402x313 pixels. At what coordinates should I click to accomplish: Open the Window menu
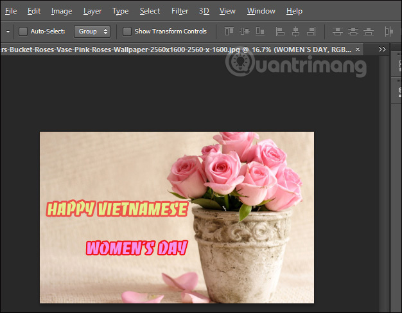click(261, 11)
